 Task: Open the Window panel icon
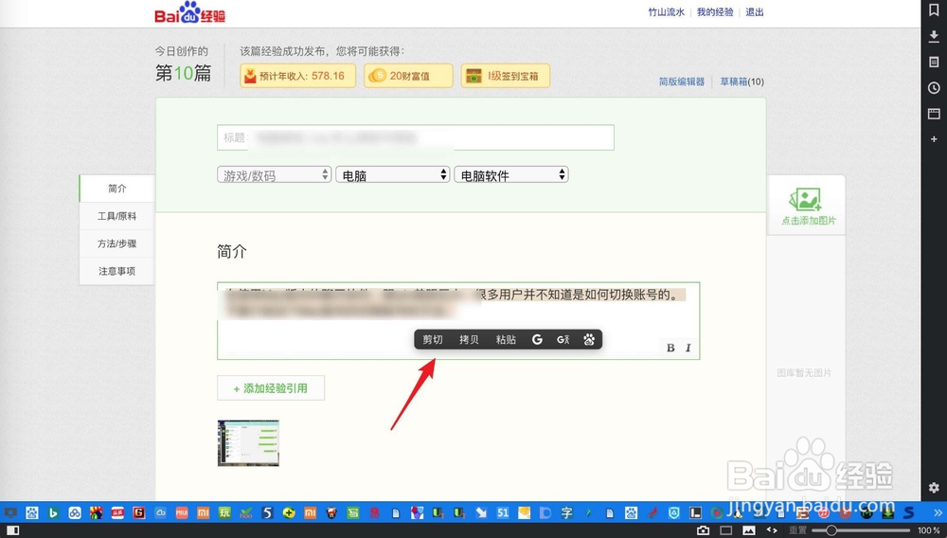click(x=934, y=114)
